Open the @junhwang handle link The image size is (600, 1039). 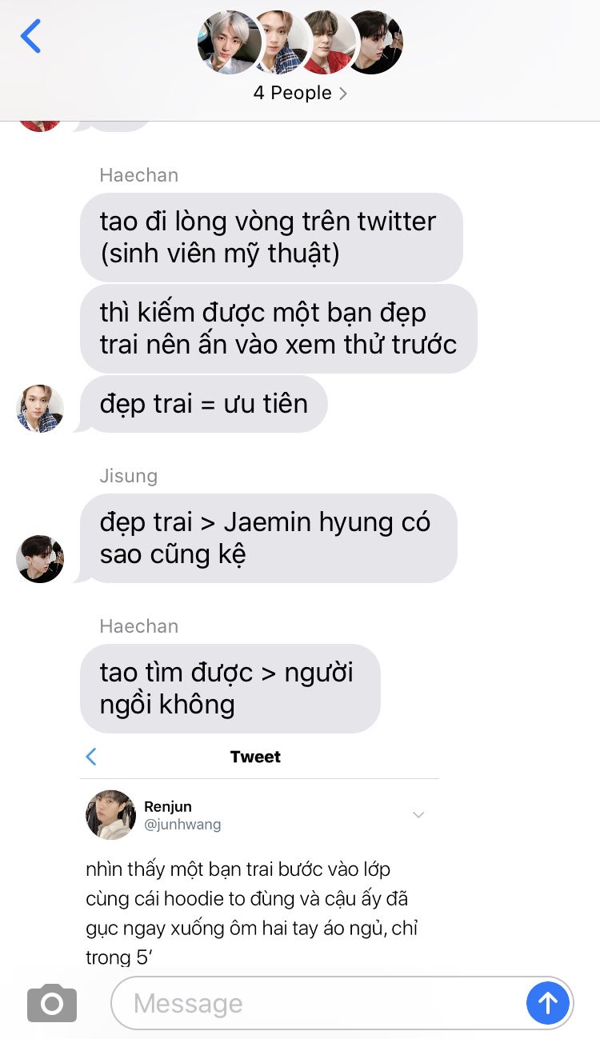click(x=182, y=825)
